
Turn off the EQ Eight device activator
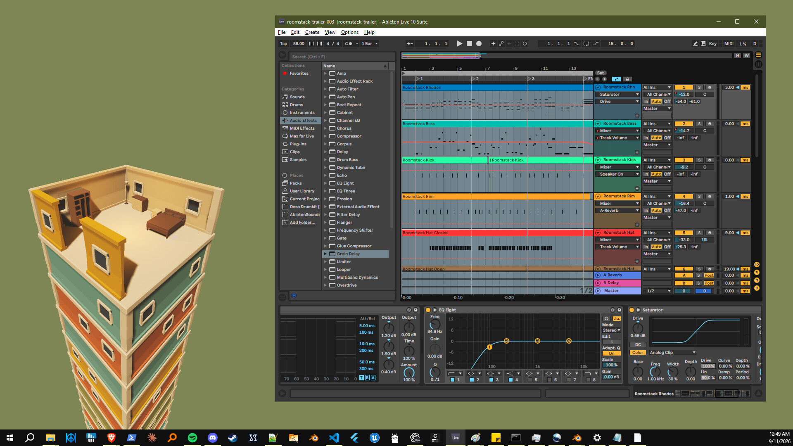coord(428,310)
